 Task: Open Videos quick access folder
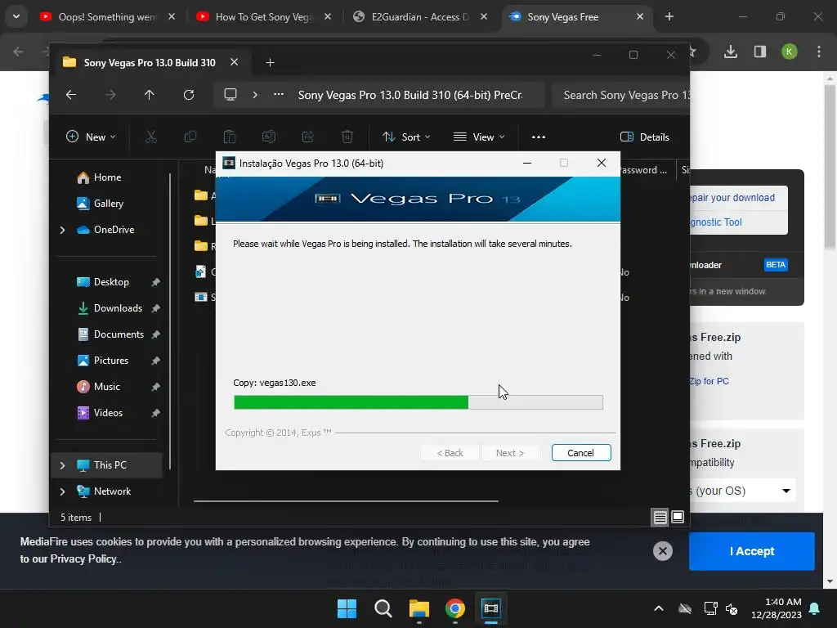108,413
